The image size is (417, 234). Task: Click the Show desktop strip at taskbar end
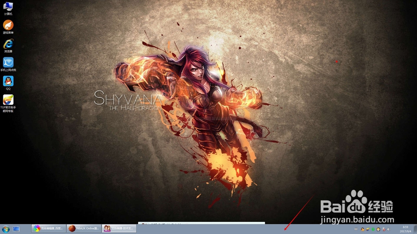pyautogui.click(x=415, y=229)
